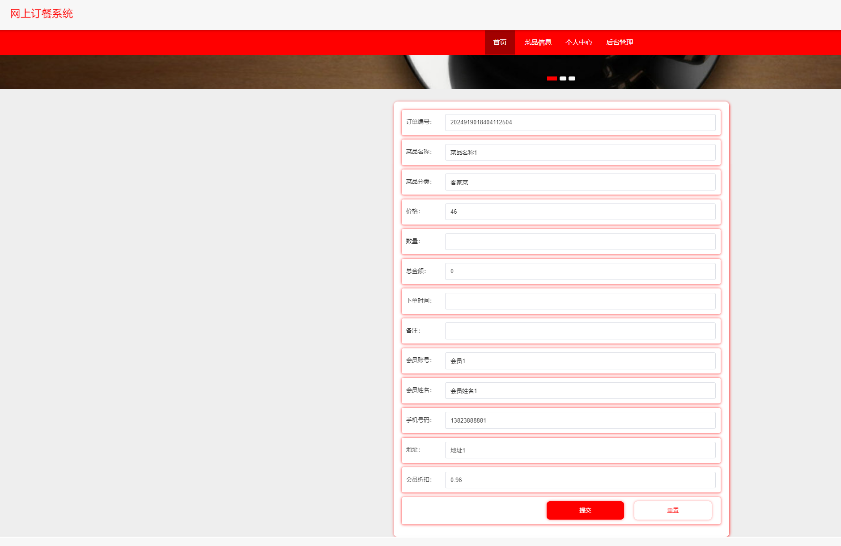The height and width of the screenshot is (546, 841).
Task: Go to 菜品信息 menu item
Action: (538, 42)
